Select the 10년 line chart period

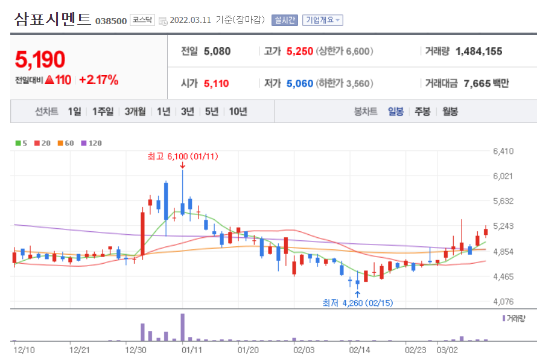click(x=238, y=112)
